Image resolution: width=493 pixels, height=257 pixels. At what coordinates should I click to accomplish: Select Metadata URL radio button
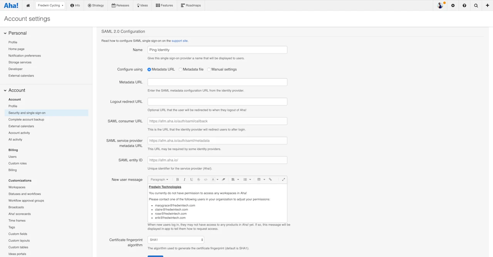pos(149,70)
